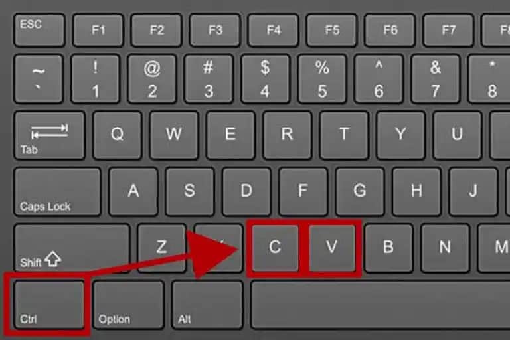
Task: Click the % 5 number key
Action: tap(322, 79)
